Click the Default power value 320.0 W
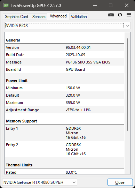135x188 pixels. coord(73,95)
